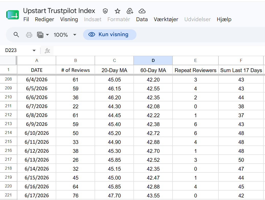Click the filter views table icon
265x200 pixels.
click(x=40, y=35)
